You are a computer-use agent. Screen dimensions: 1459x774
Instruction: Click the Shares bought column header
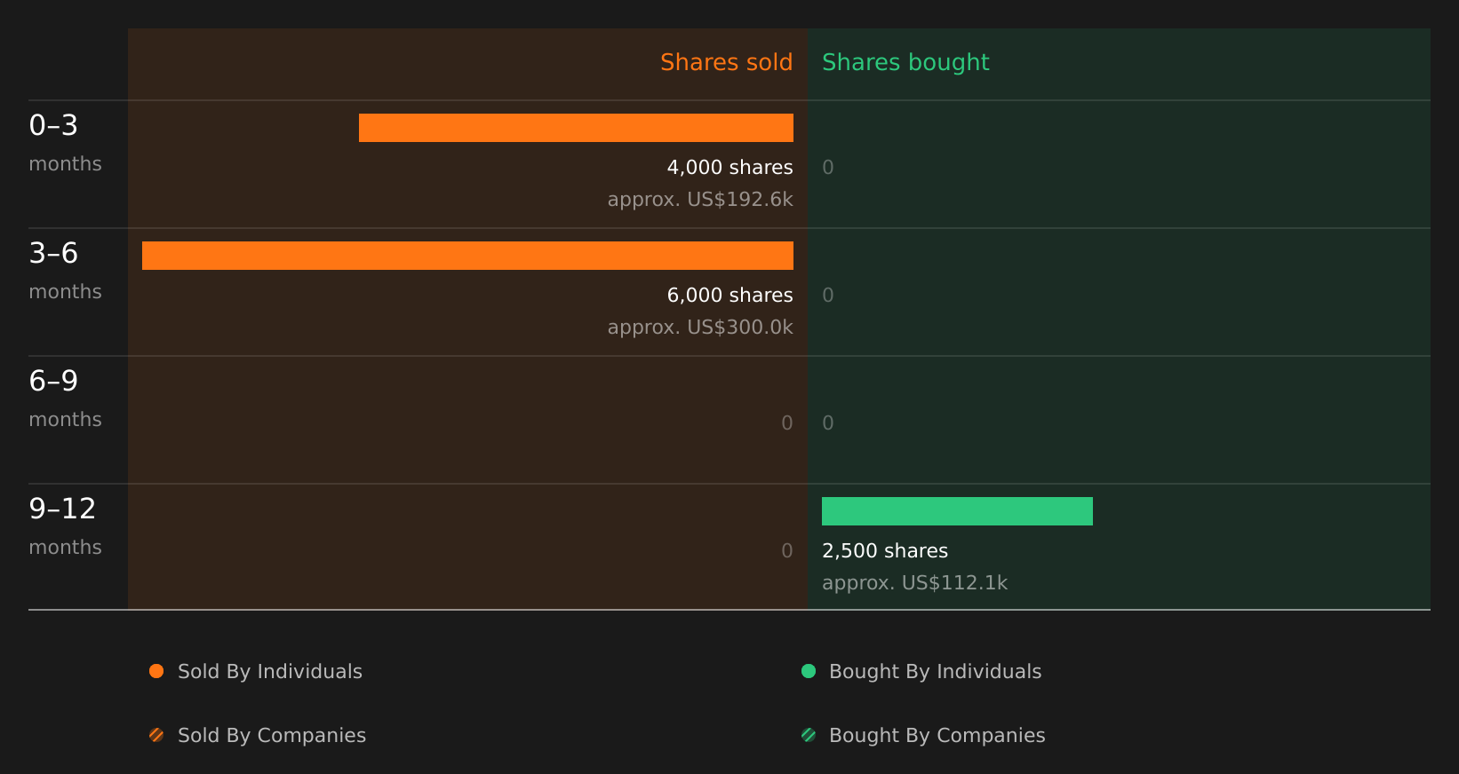click(905, 62)
